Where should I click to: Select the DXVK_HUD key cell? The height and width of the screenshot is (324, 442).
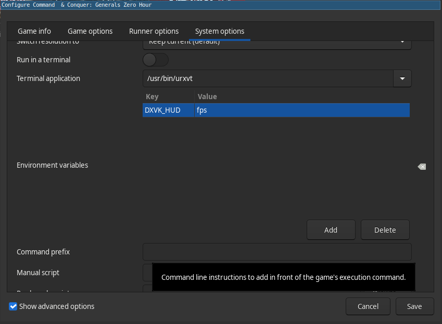pos(168,110)
